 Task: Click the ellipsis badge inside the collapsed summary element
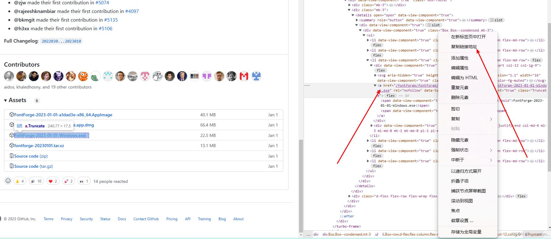tap(463, 20)
